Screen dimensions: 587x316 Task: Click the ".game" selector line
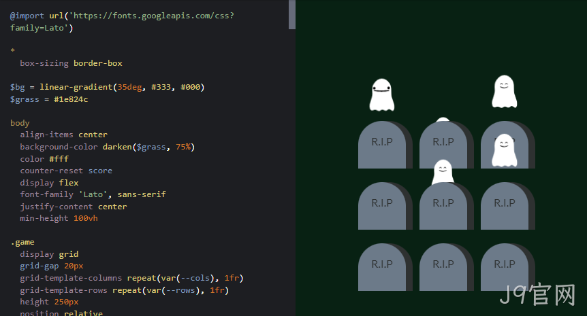pyautogui.click(x=22, y=242)
